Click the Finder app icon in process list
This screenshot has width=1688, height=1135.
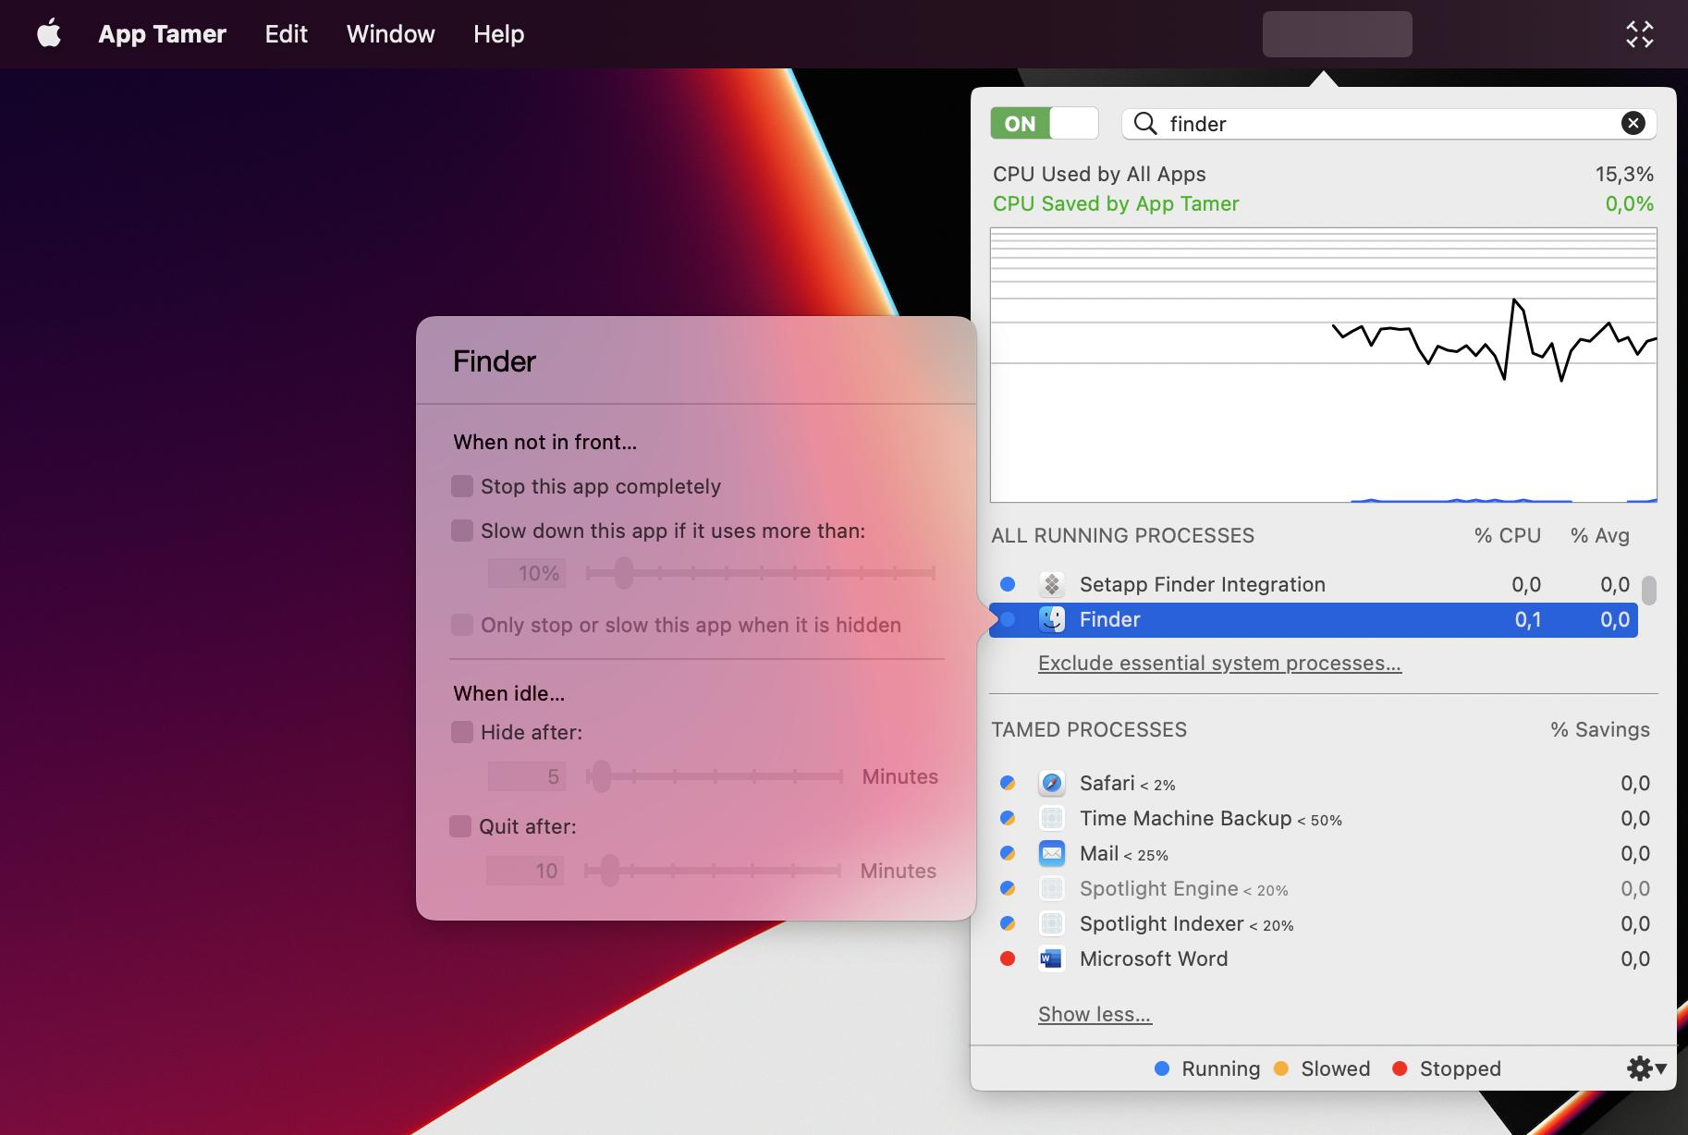(x=1052, y=619)
